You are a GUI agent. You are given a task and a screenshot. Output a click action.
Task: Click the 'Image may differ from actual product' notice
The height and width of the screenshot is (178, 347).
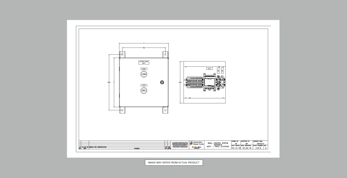pos(174,162)
